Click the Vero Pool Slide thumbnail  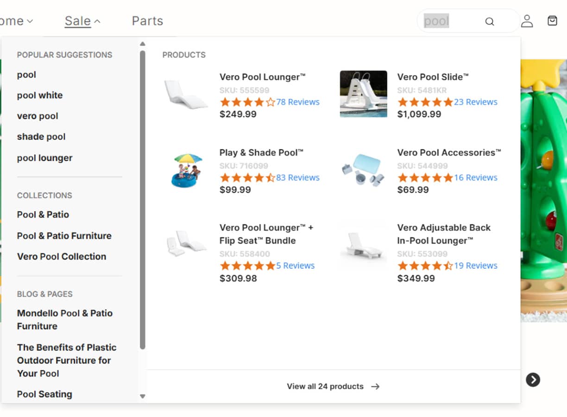364,94
